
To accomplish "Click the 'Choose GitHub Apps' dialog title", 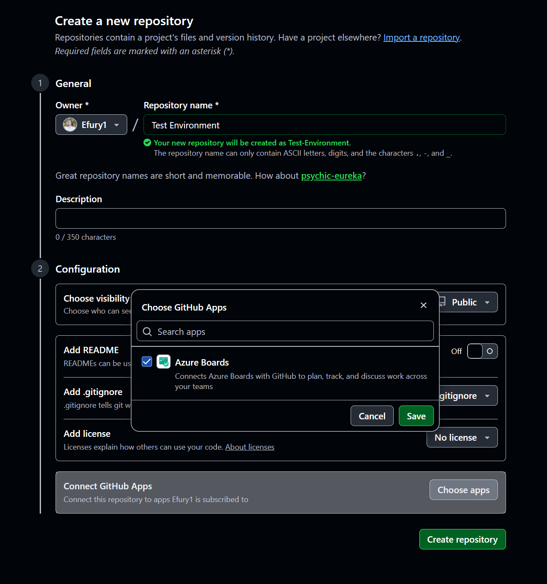I will click(184, 307).
